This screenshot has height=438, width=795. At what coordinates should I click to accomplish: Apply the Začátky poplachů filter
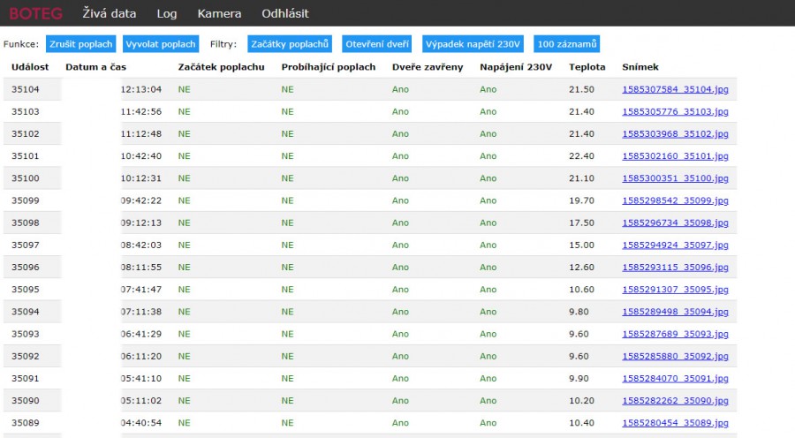tap(290, 44)
